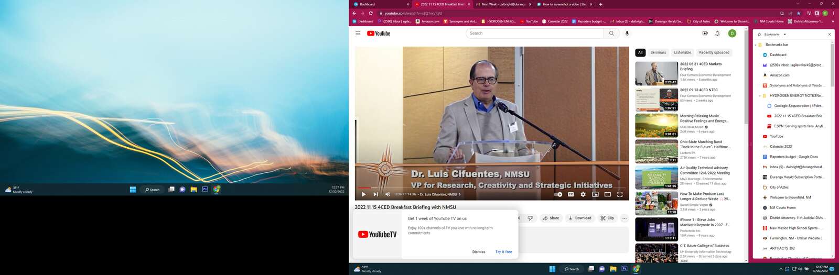This screenshot has width=839, height=275.
Task: Select the 'Listenable' filter chip
Action: 682,52
